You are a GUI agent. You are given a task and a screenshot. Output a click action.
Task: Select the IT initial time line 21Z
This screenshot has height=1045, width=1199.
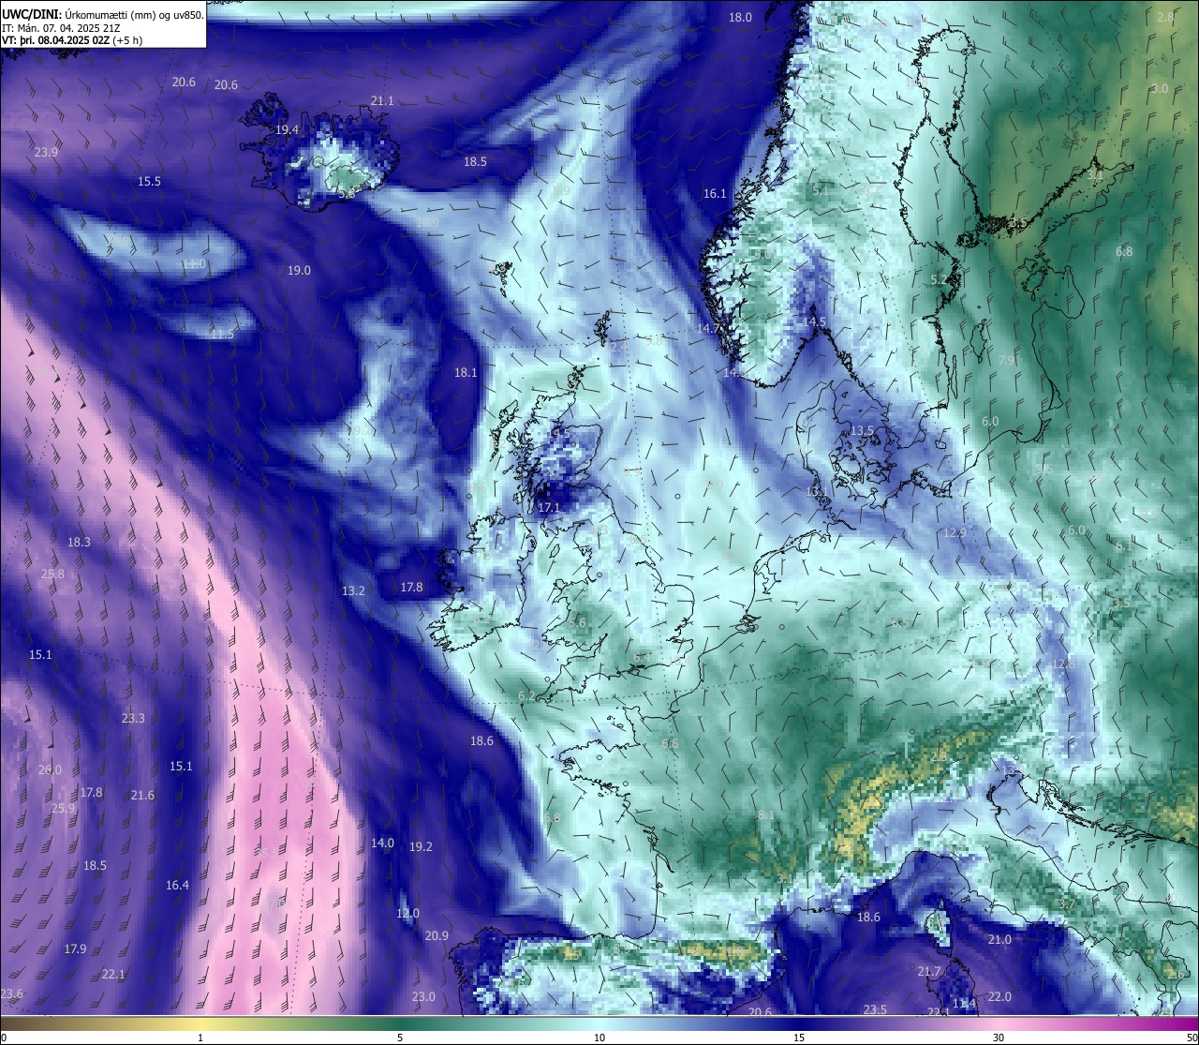point(61,27)
